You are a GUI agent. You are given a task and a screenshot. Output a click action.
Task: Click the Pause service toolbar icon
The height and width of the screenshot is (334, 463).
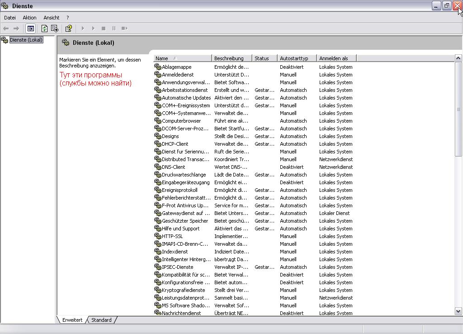[x=113, y=29]
